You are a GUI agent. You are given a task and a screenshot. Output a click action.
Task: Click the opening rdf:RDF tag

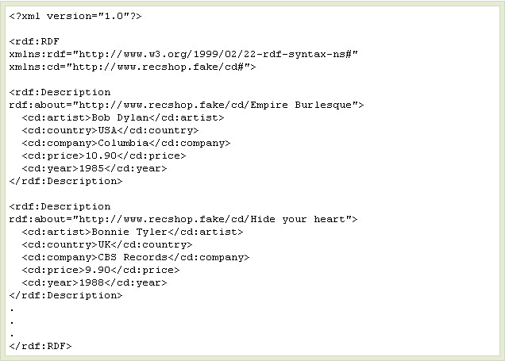[x=34, y=41]
